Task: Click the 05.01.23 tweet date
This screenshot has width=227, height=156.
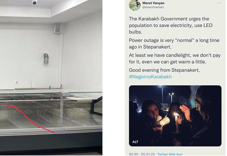Action: tap(148, 154)
